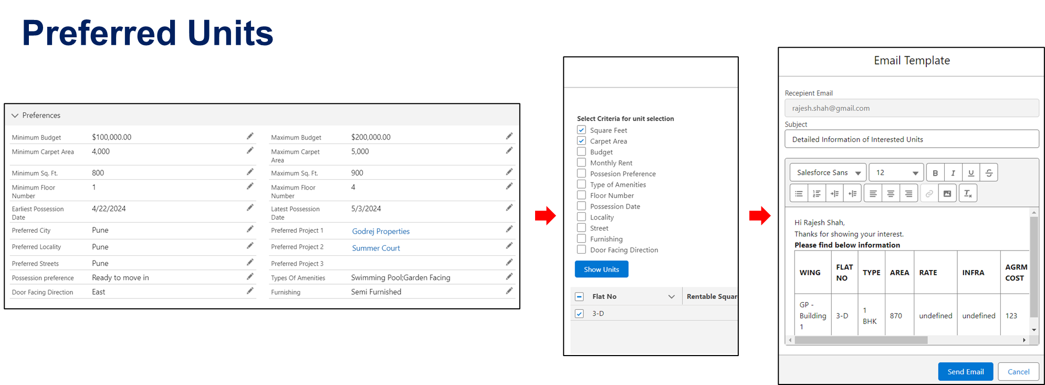Remove formatting with the clear format icon
Viewport: 1045px width, 385px height.
coord(968,194)
